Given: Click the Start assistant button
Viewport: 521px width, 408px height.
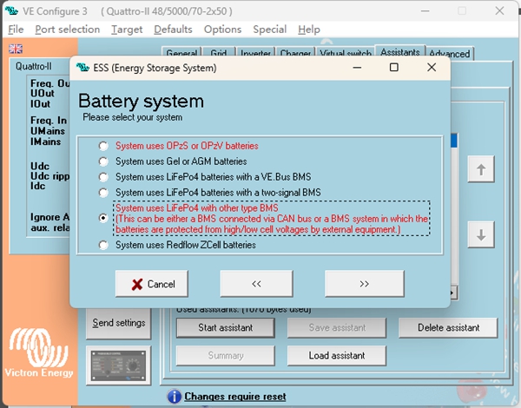Looking at the screenshot, I should click(x=225, y=328).
